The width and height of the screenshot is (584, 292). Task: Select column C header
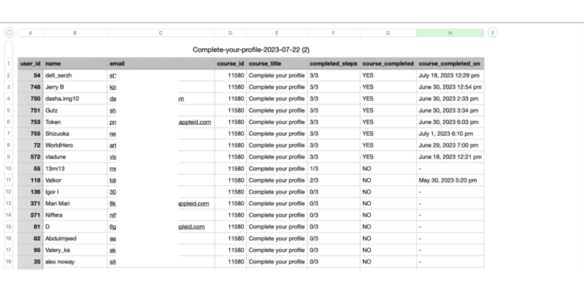tap(161, 33)
